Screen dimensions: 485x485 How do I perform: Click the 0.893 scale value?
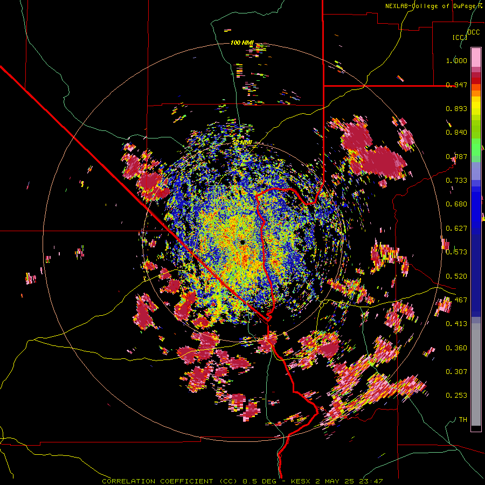click(456, 108)
